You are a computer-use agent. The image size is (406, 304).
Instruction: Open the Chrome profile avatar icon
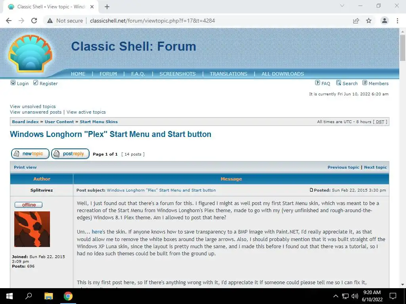click(385, 21)
